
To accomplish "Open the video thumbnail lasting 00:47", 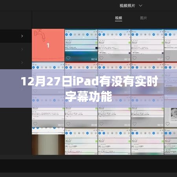I will pos(147,45).
